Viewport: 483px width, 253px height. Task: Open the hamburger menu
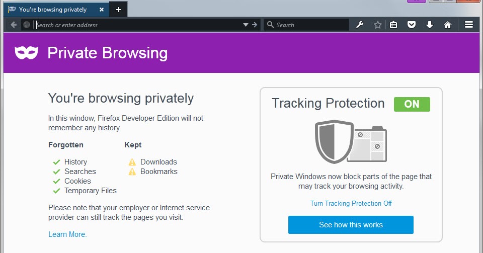(469, 25)
